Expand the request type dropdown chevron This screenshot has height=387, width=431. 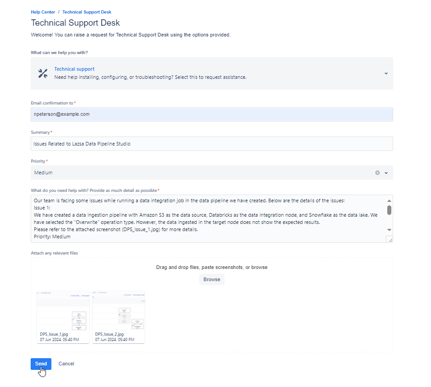click(x=386, y=73)
